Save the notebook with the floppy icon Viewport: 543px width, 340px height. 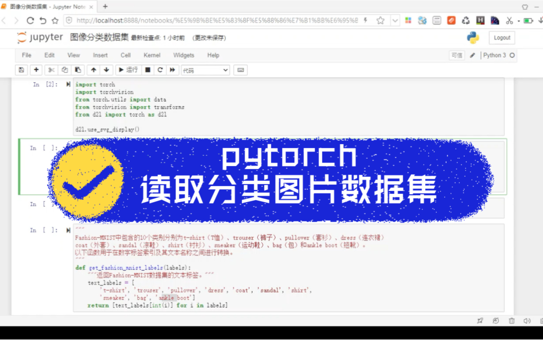click(21, 70)
